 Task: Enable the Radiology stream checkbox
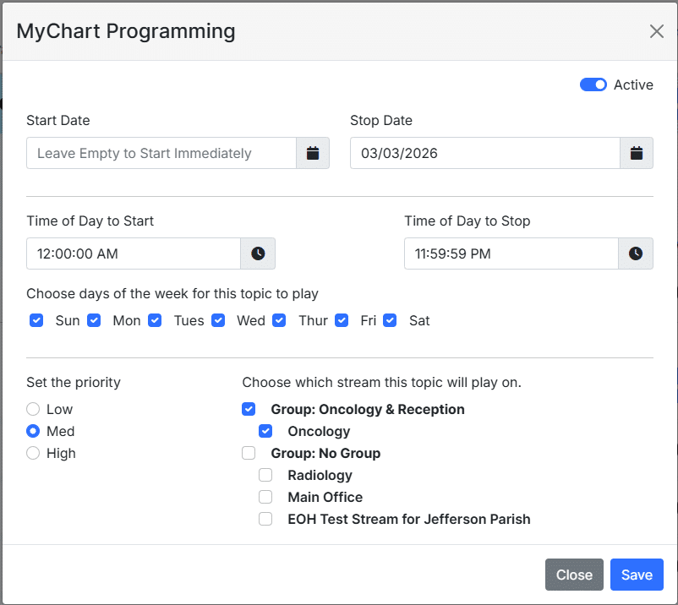[265, 475]
